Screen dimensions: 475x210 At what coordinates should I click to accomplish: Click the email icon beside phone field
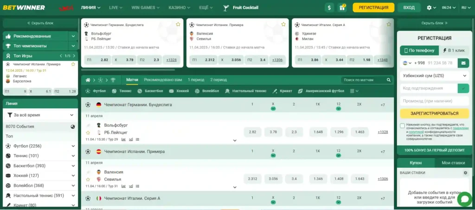pos(463,63)
